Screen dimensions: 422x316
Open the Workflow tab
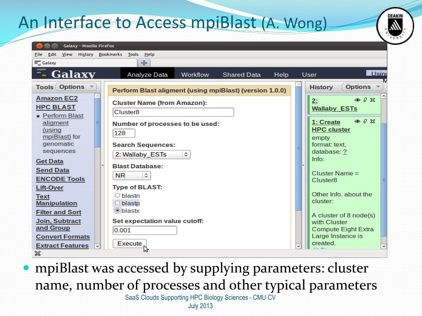click(x=195, y=74)
